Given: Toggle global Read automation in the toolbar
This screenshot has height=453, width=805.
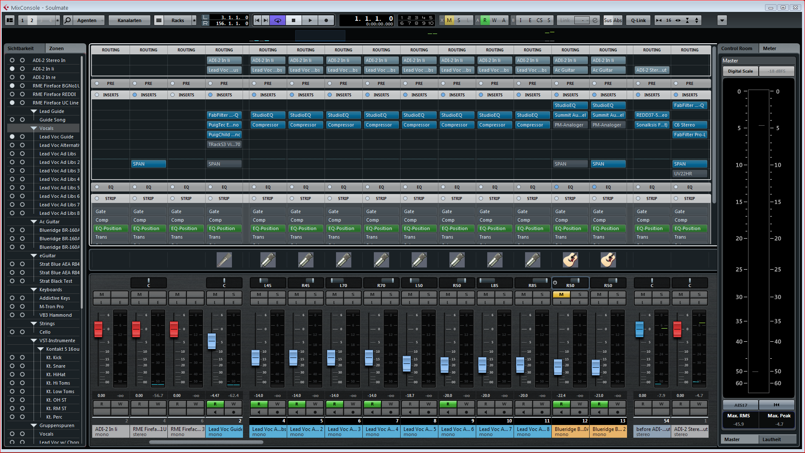Looking at the screenshot, I should pos(485,20).
